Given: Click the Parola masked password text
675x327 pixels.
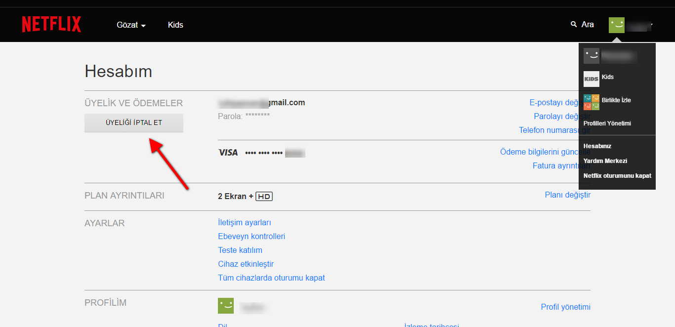Looking at the screenshot, I should pos(244,117).
